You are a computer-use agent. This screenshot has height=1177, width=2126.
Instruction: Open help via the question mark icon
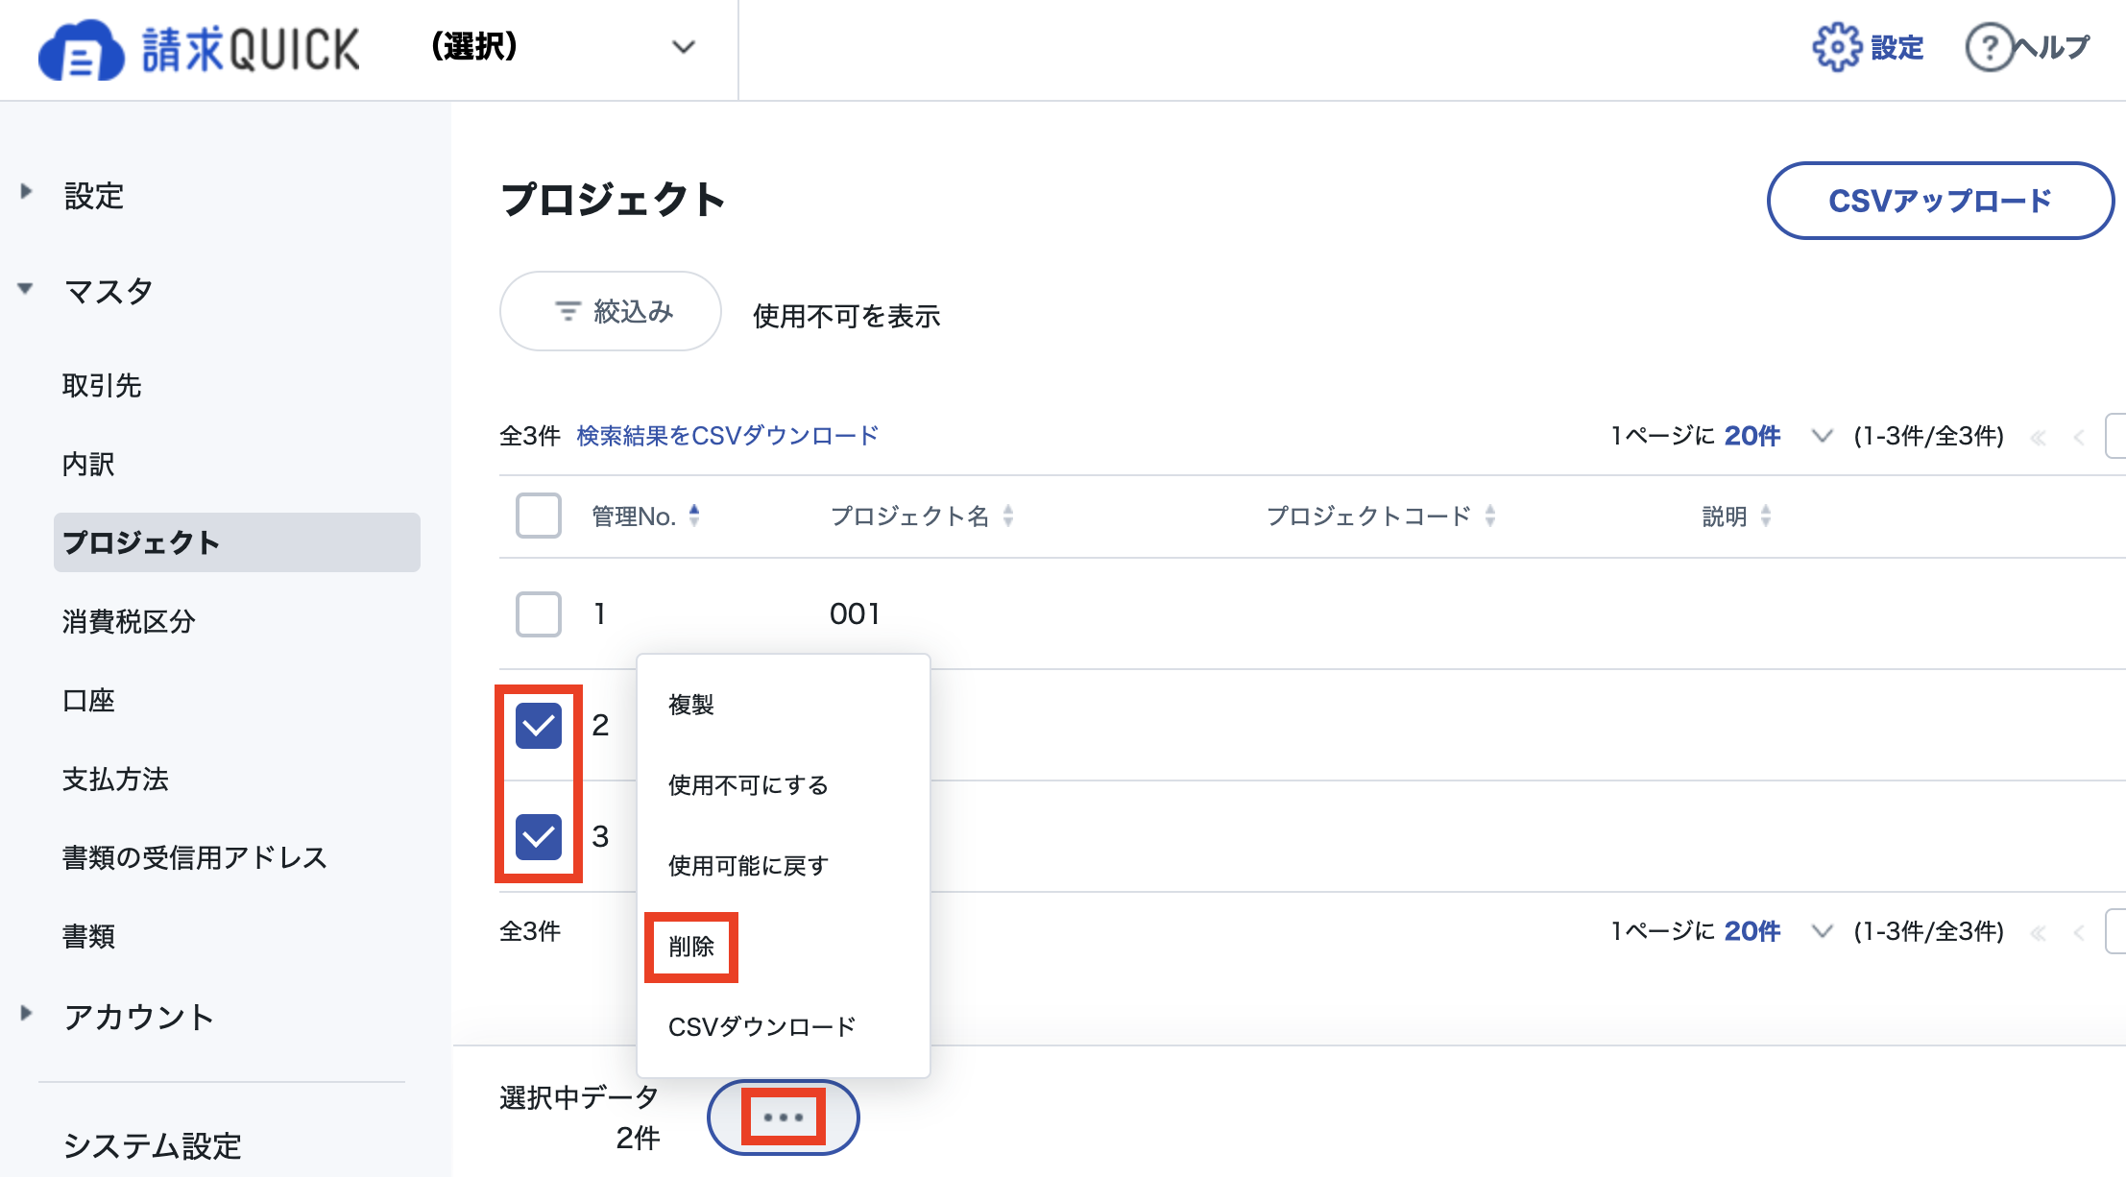1989,47
